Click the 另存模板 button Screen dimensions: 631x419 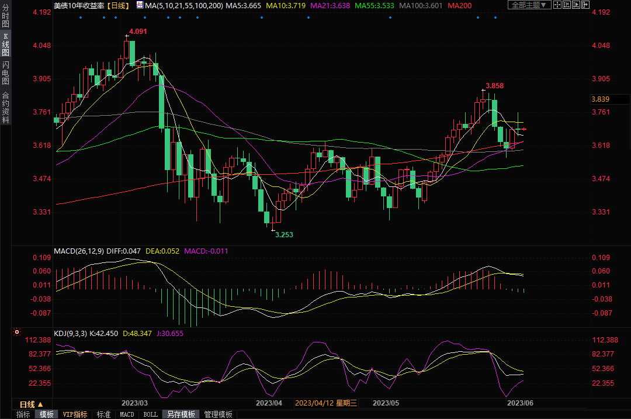(181, 414)
